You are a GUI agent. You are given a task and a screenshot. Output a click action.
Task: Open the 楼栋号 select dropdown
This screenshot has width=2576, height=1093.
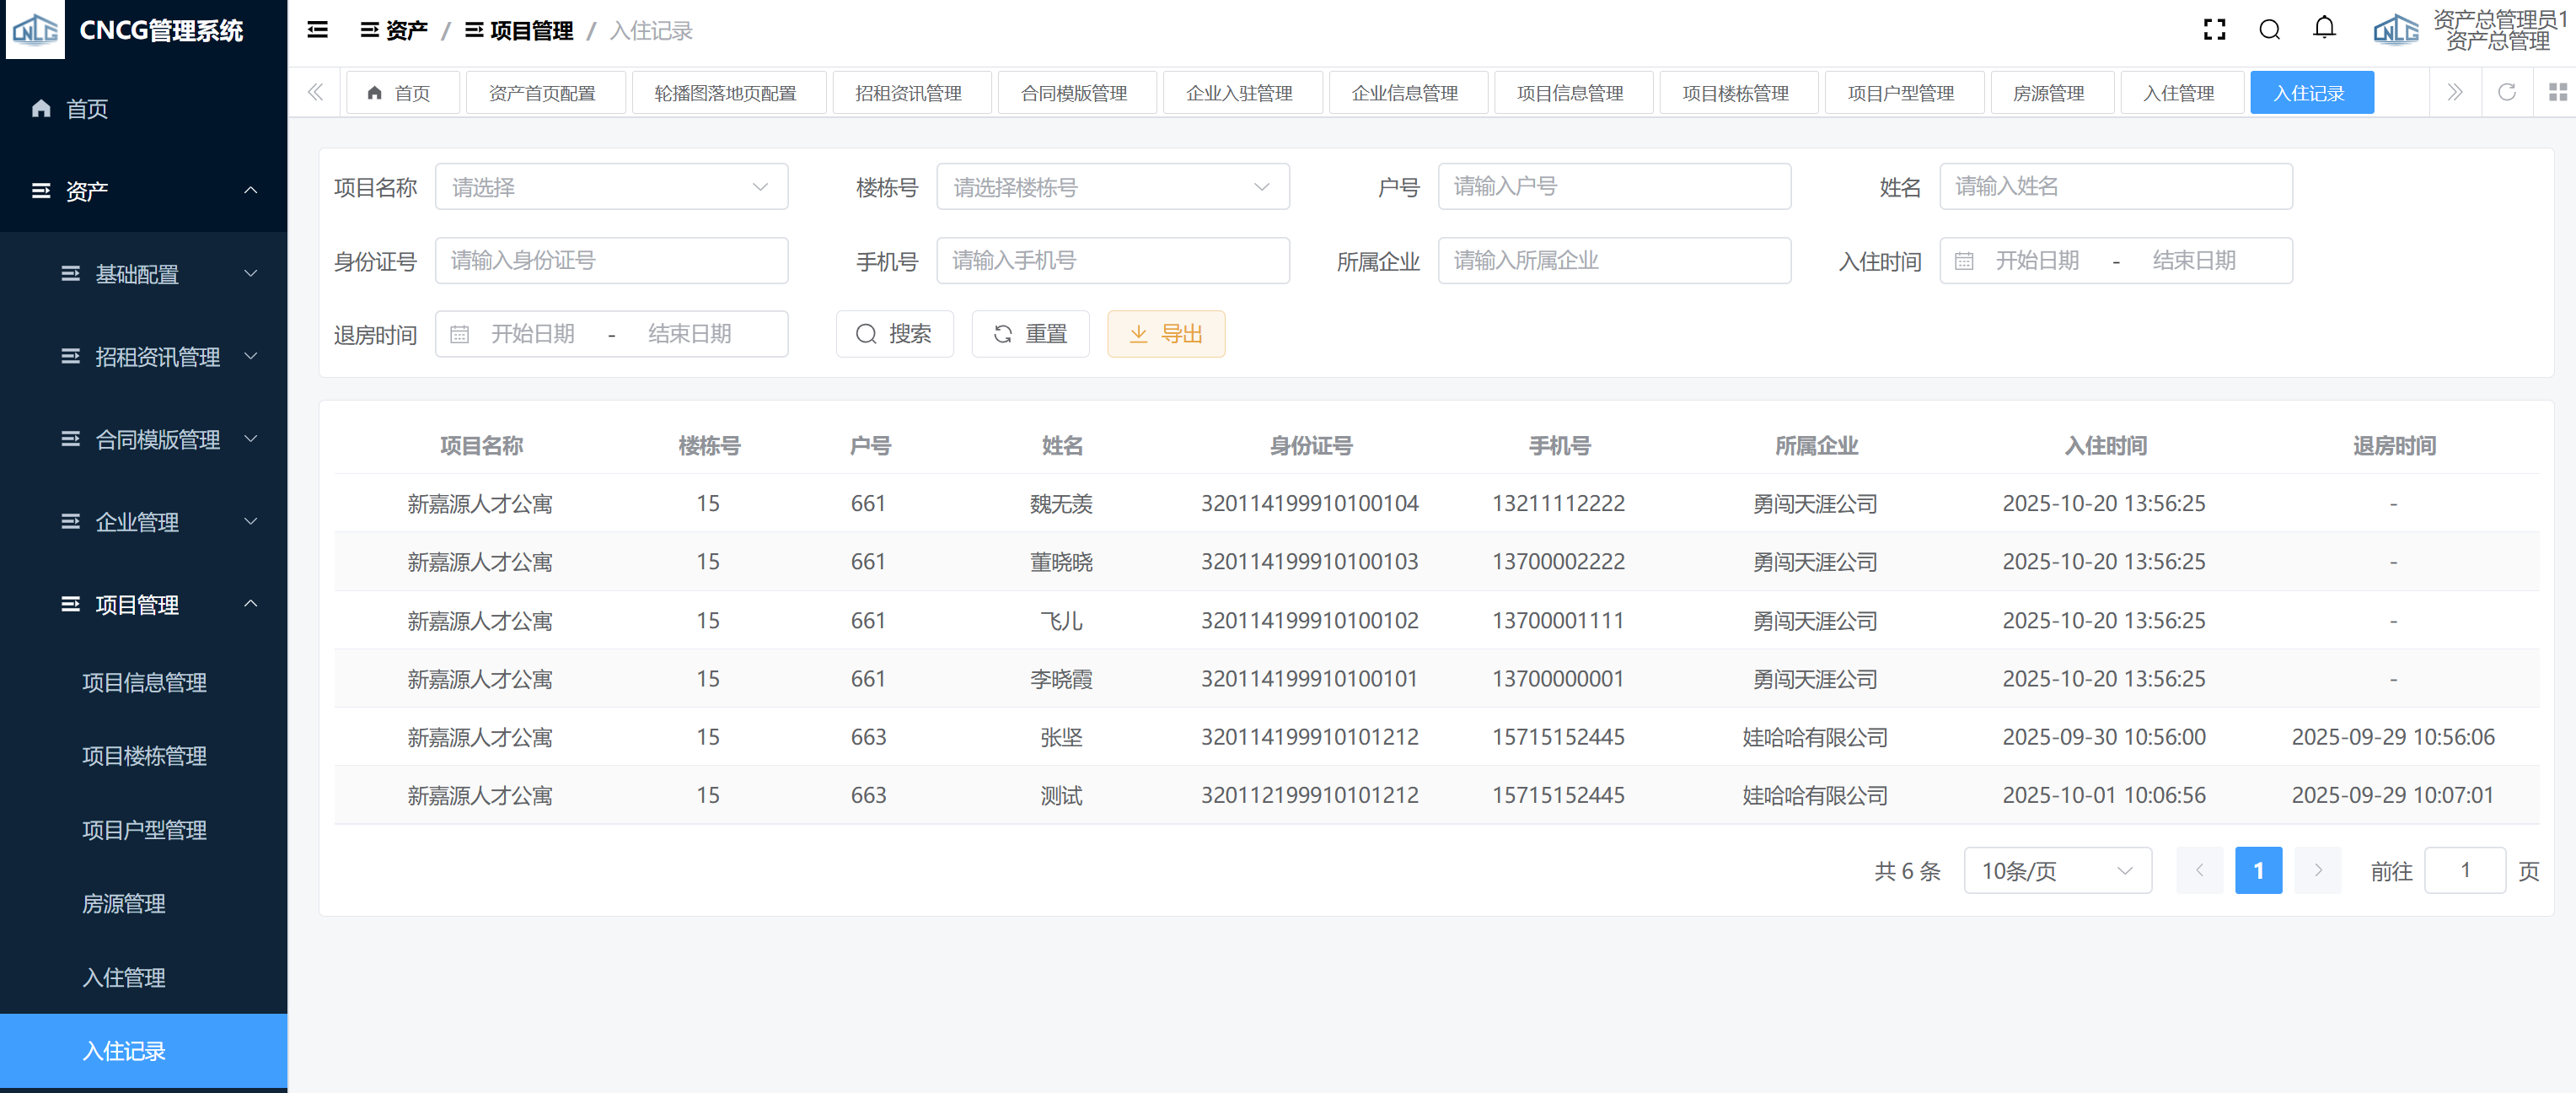click(1112, 187)
